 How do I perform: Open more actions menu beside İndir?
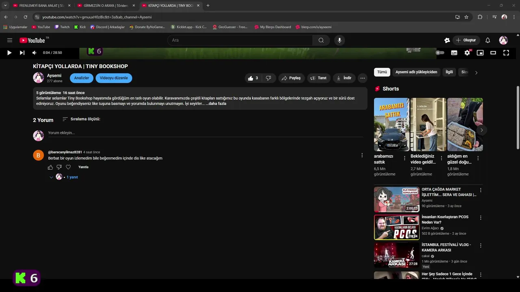pyautogui.click(x=363, y=78)
